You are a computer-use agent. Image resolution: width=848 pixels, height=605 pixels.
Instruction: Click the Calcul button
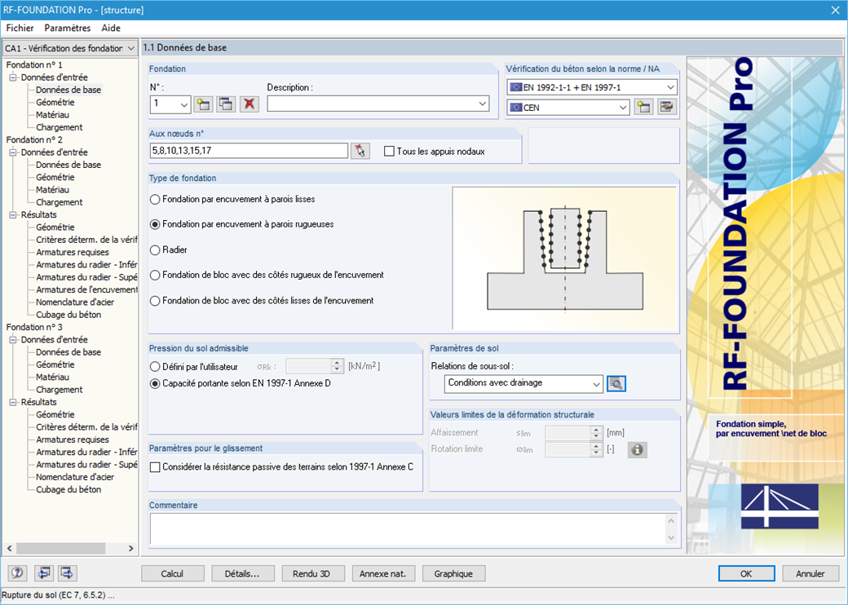[x=173, y=574]
